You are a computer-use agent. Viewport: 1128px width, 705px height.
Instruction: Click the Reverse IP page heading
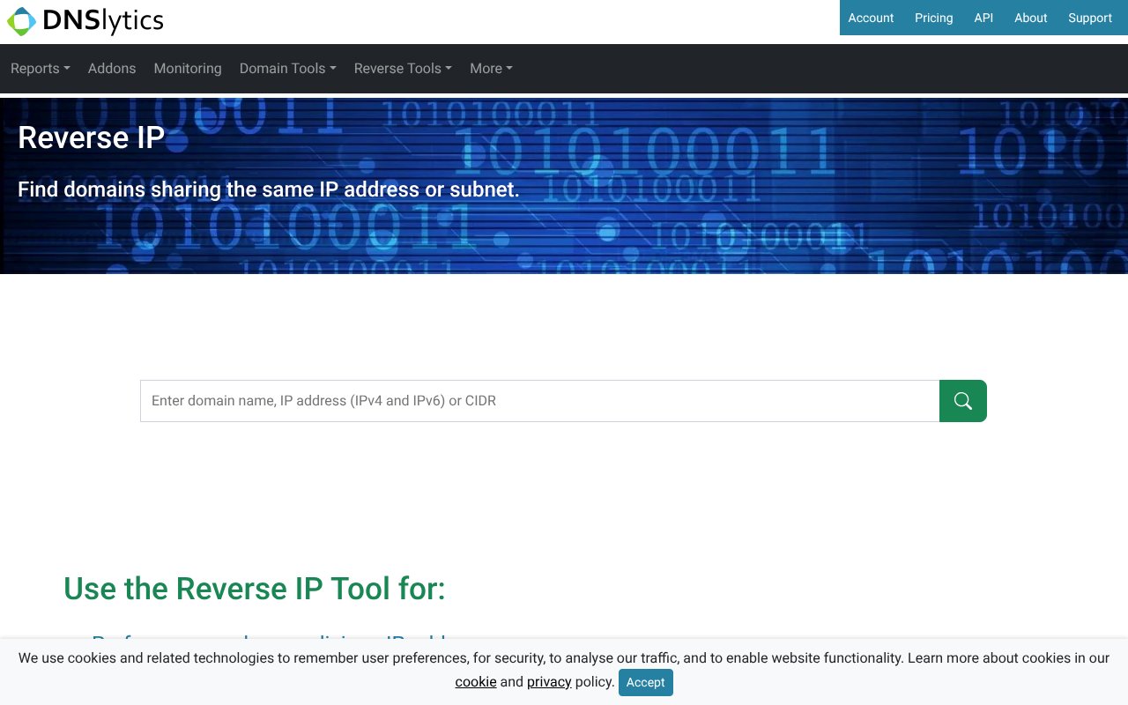click(x=91, y=137)
